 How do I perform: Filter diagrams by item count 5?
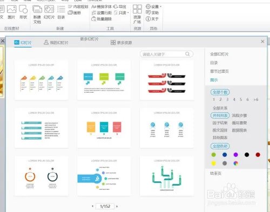pyautogui.click(x=241, y=99)
